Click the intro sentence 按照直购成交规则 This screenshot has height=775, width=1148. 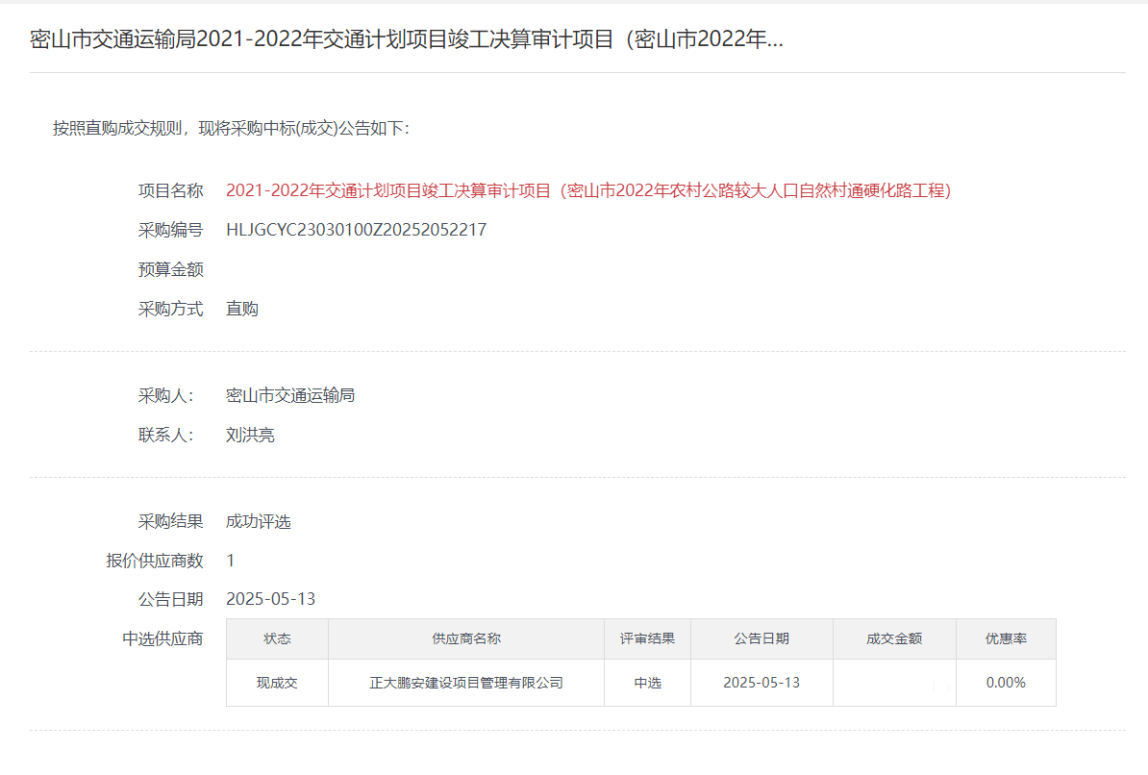[231, 128]
